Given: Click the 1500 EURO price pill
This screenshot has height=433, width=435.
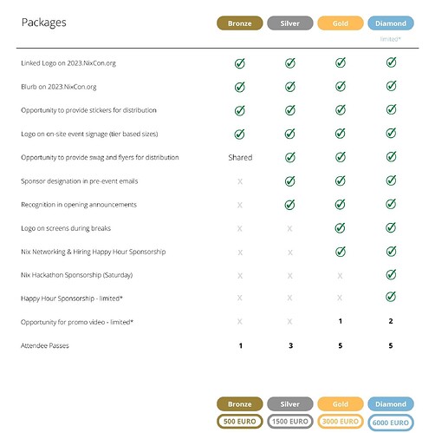Looking at the screenshot, I should click(290, 422).
